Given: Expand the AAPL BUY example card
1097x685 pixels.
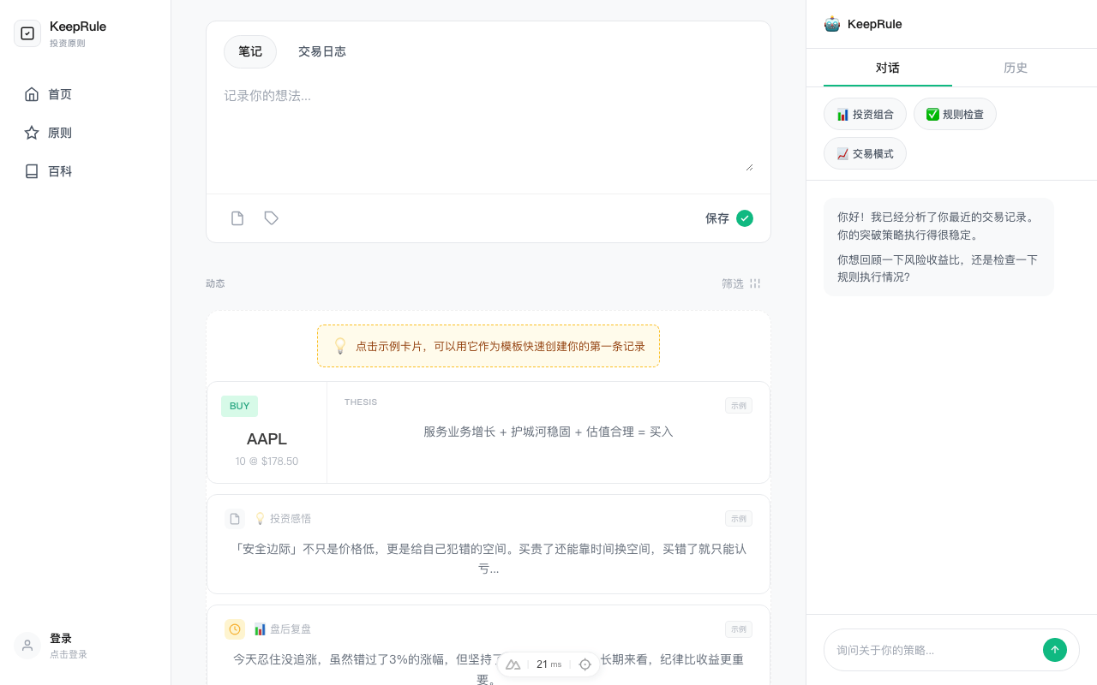Looking at the screenshot, I should coord(489,432).
